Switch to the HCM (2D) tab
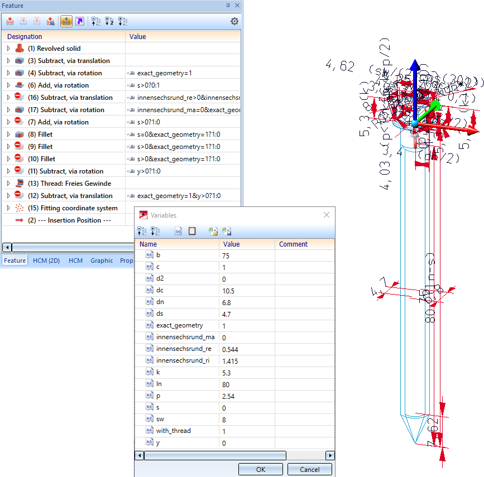This screenshot has height=477, width=484. point(47,261)
